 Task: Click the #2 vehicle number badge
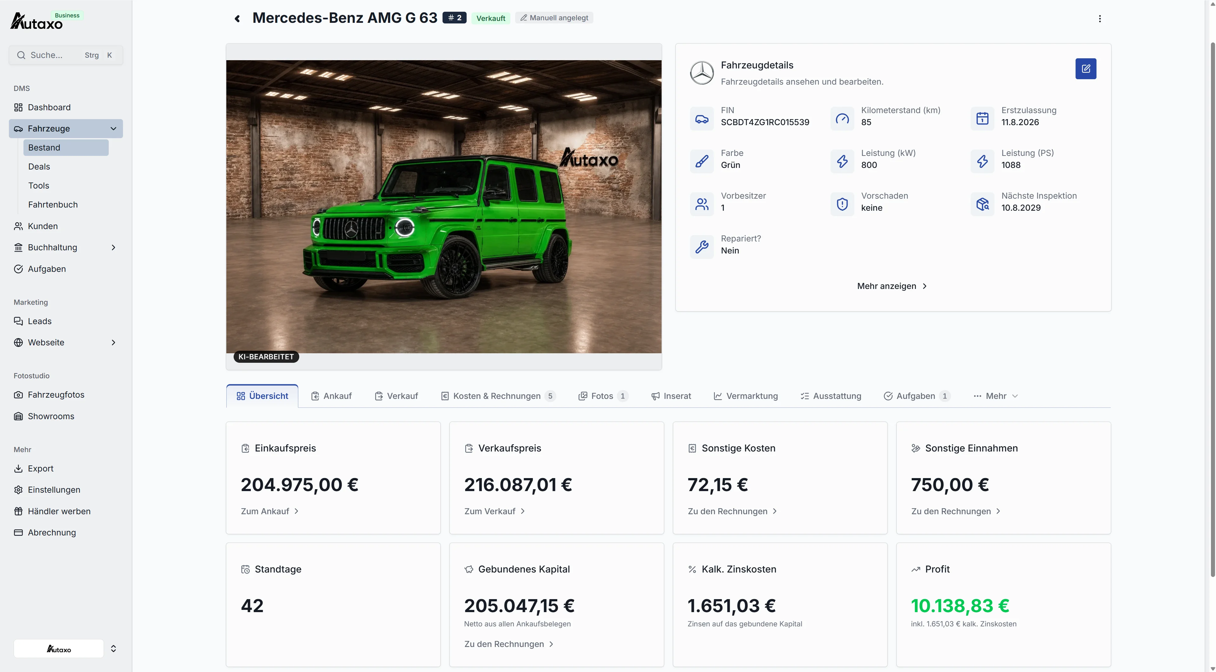coord(454,18)
